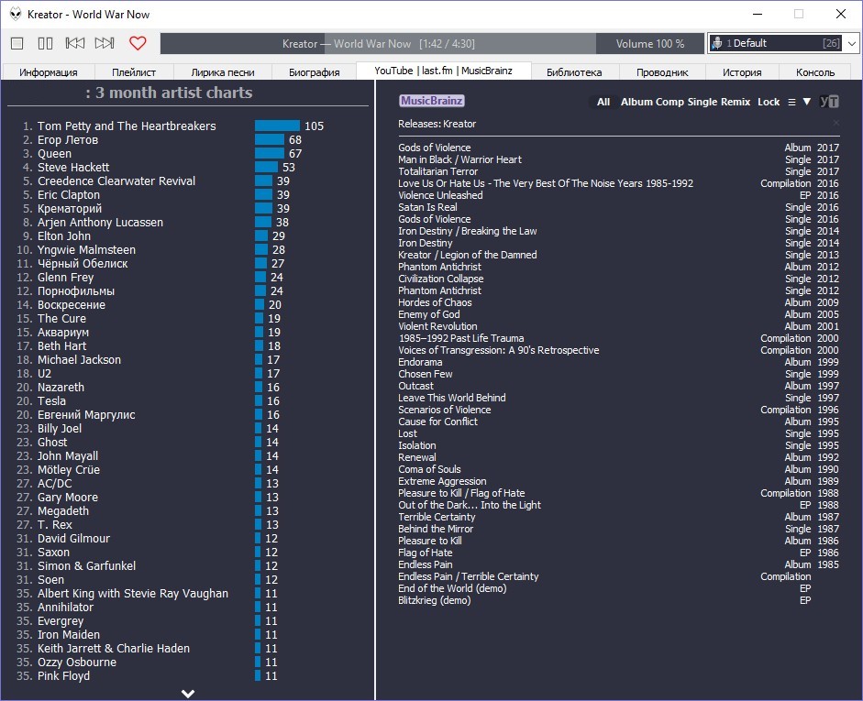Expand the down-triangle sort menu
Screen dimensions: 863x701
(807, 102)
